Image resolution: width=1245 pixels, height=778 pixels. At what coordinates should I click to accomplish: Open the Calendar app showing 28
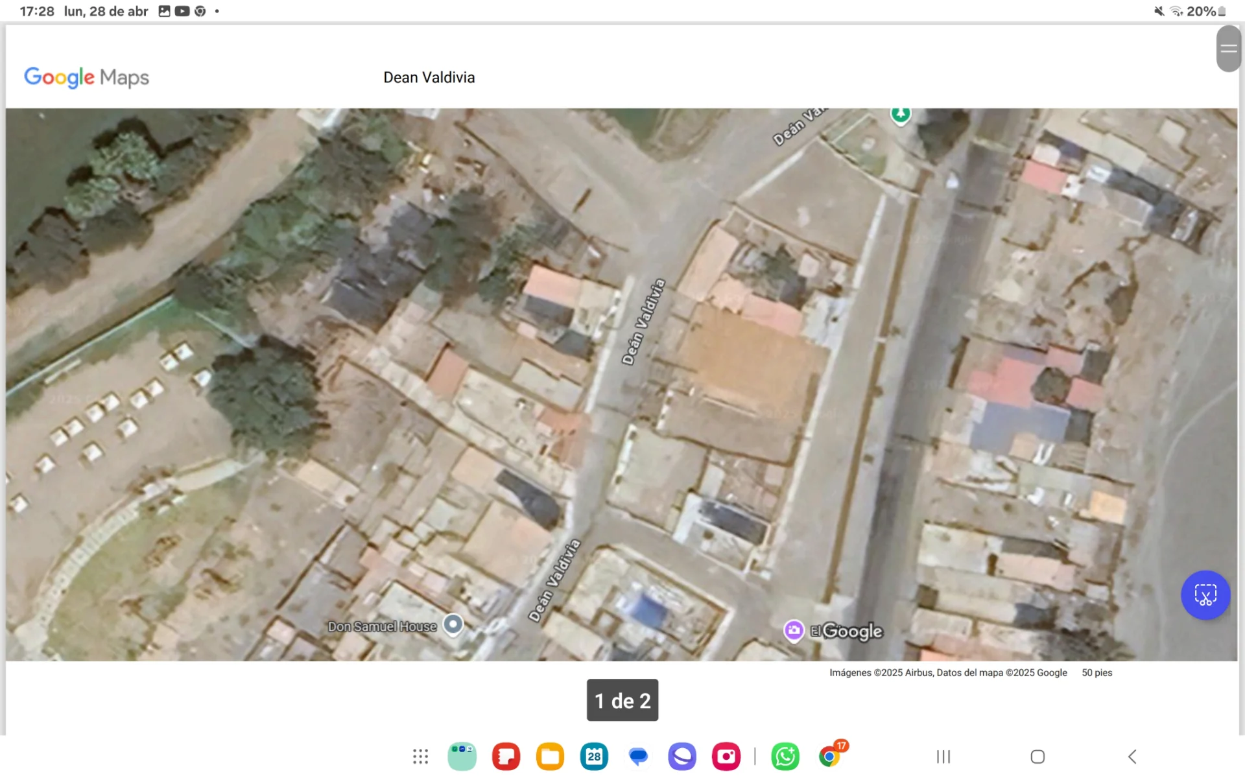coord(594,757)
